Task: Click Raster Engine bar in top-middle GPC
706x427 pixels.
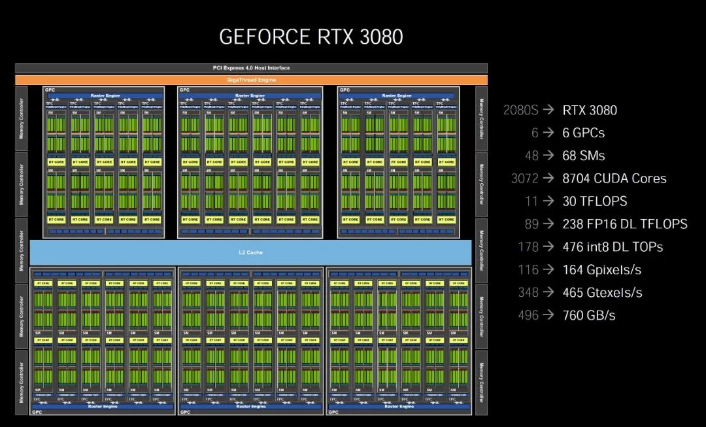Action: pyautogui.click(x=250, y=96)
